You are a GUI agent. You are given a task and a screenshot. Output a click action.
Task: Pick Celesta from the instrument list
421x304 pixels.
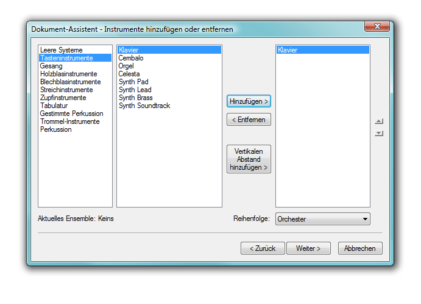pyautogui.click(x=129, y=74)
